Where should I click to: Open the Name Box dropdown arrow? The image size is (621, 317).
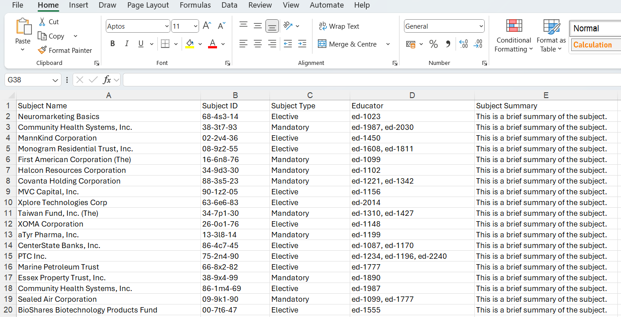tap(56, 80)
